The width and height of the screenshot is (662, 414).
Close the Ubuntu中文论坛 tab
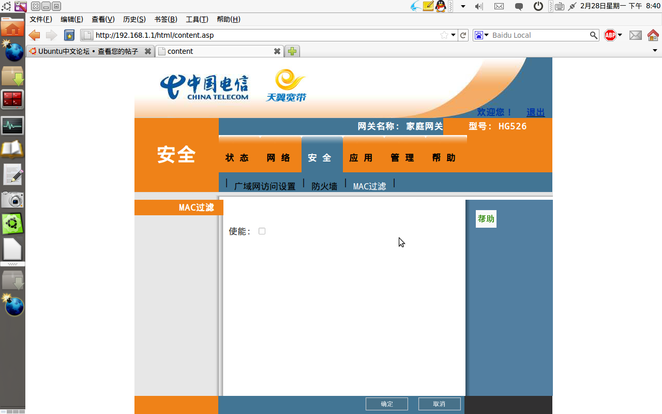tap(148, 51)
